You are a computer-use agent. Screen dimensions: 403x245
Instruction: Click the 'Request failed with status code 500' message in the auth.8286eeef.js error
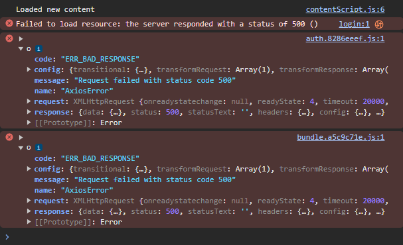(155, 81)
